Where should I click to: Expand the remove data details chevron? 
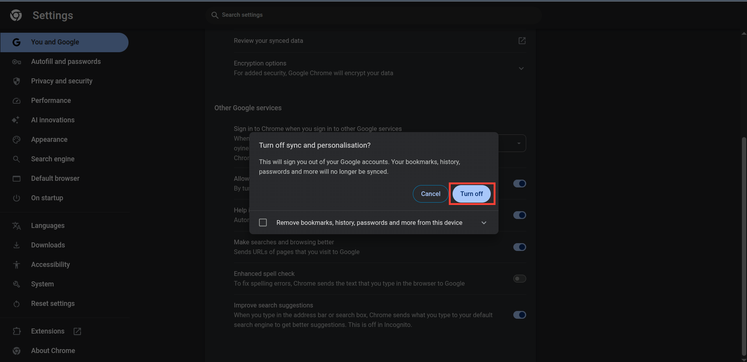(484, 222)
